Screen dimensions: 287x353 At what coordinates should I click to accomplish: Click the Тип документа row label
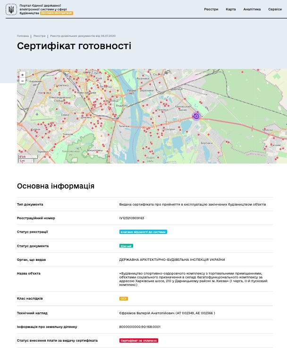coord(30,205)
